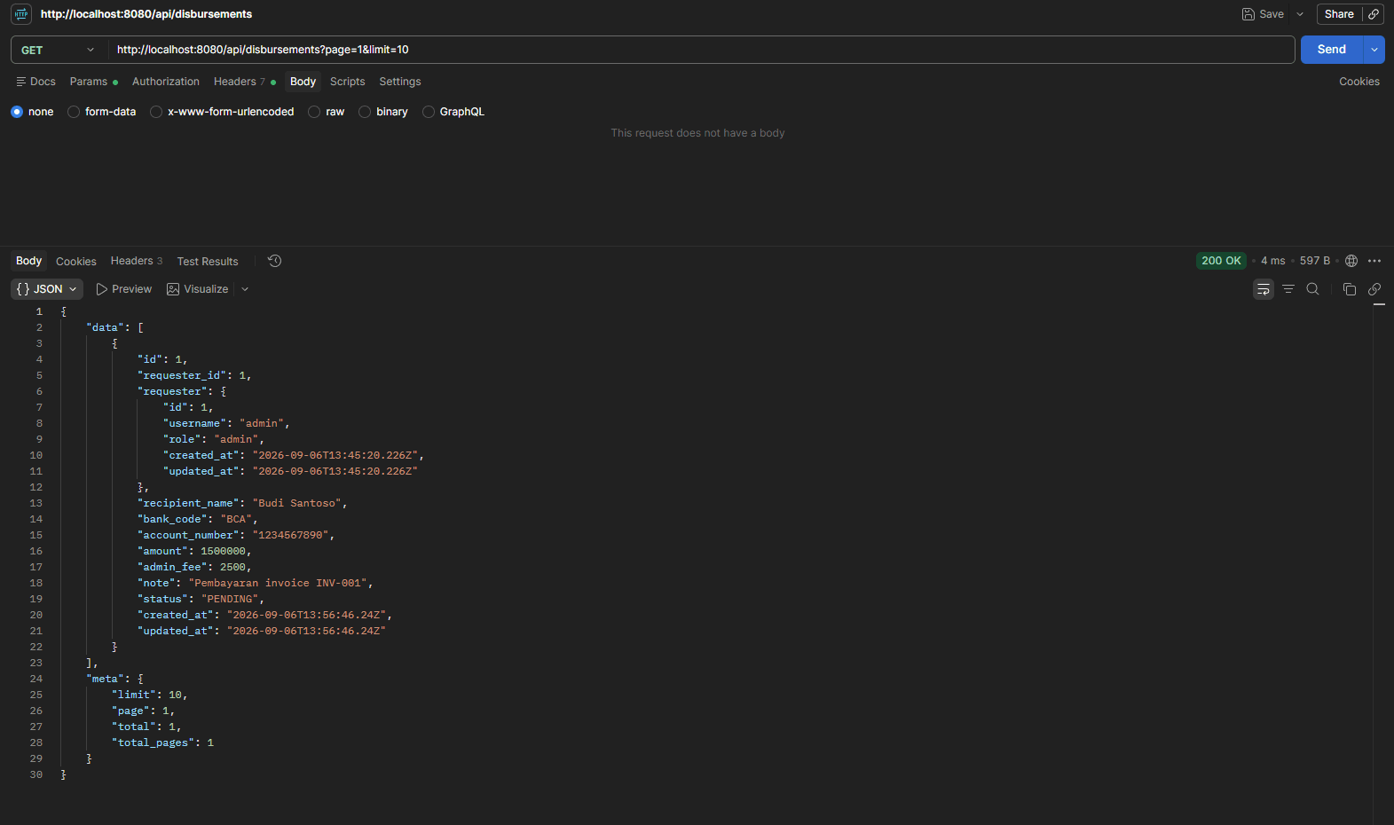Click the 4 ms response time

coord(1272,261)
